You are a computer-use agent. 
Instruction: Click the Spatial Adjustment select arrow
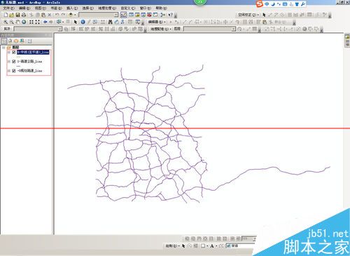(264, 15)
